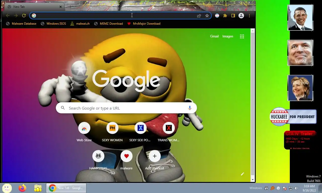Click the Search Google or type a URL box
The height and width of the screenshot is (193, 322).
[126, 108]
